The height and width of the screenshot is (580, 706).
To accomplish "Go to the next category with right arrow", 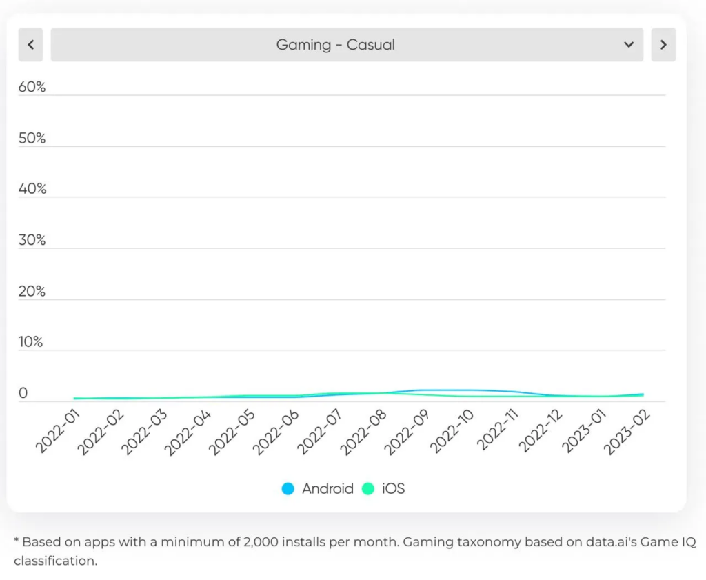I will [663, 45].
